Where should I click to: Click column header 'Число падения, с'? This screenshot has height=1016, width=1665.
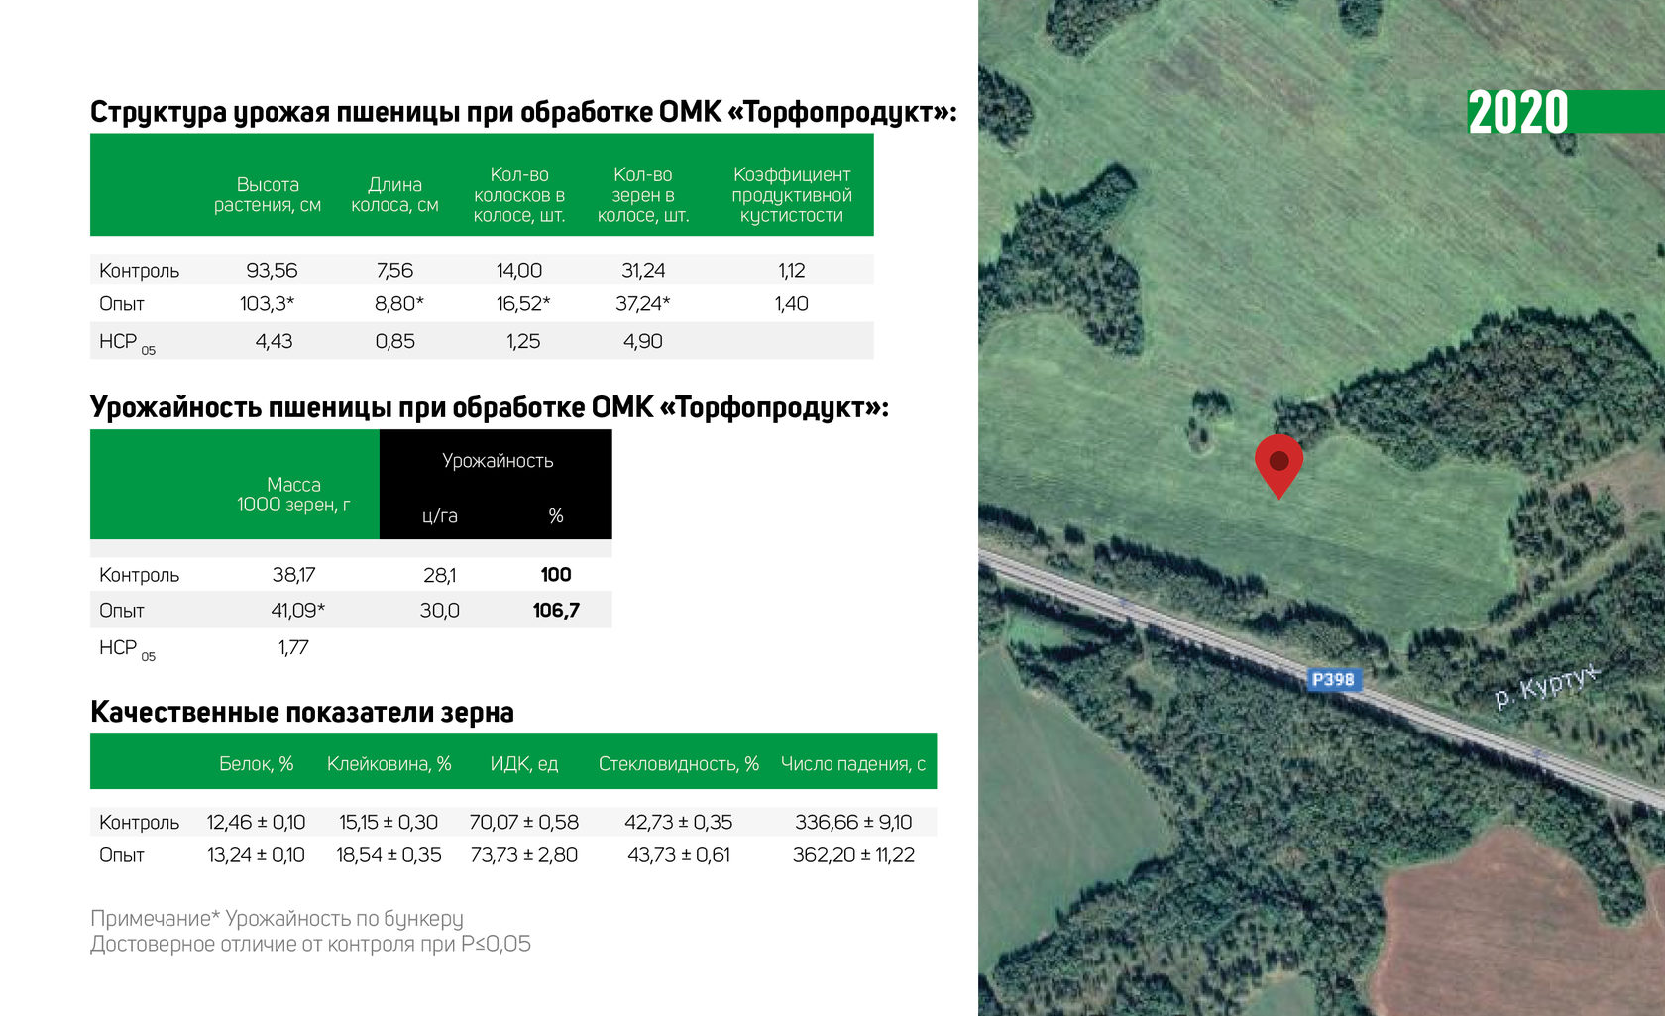(853, 764)
